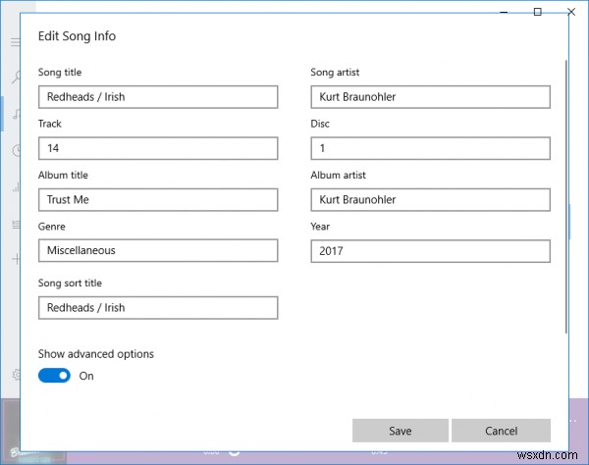Open the hamburger menu in Groove sidebar

(x=16, y=41)
